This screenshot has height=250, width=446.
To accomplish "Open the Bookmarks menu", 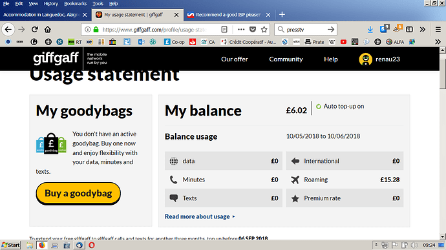I will [75, 4].
